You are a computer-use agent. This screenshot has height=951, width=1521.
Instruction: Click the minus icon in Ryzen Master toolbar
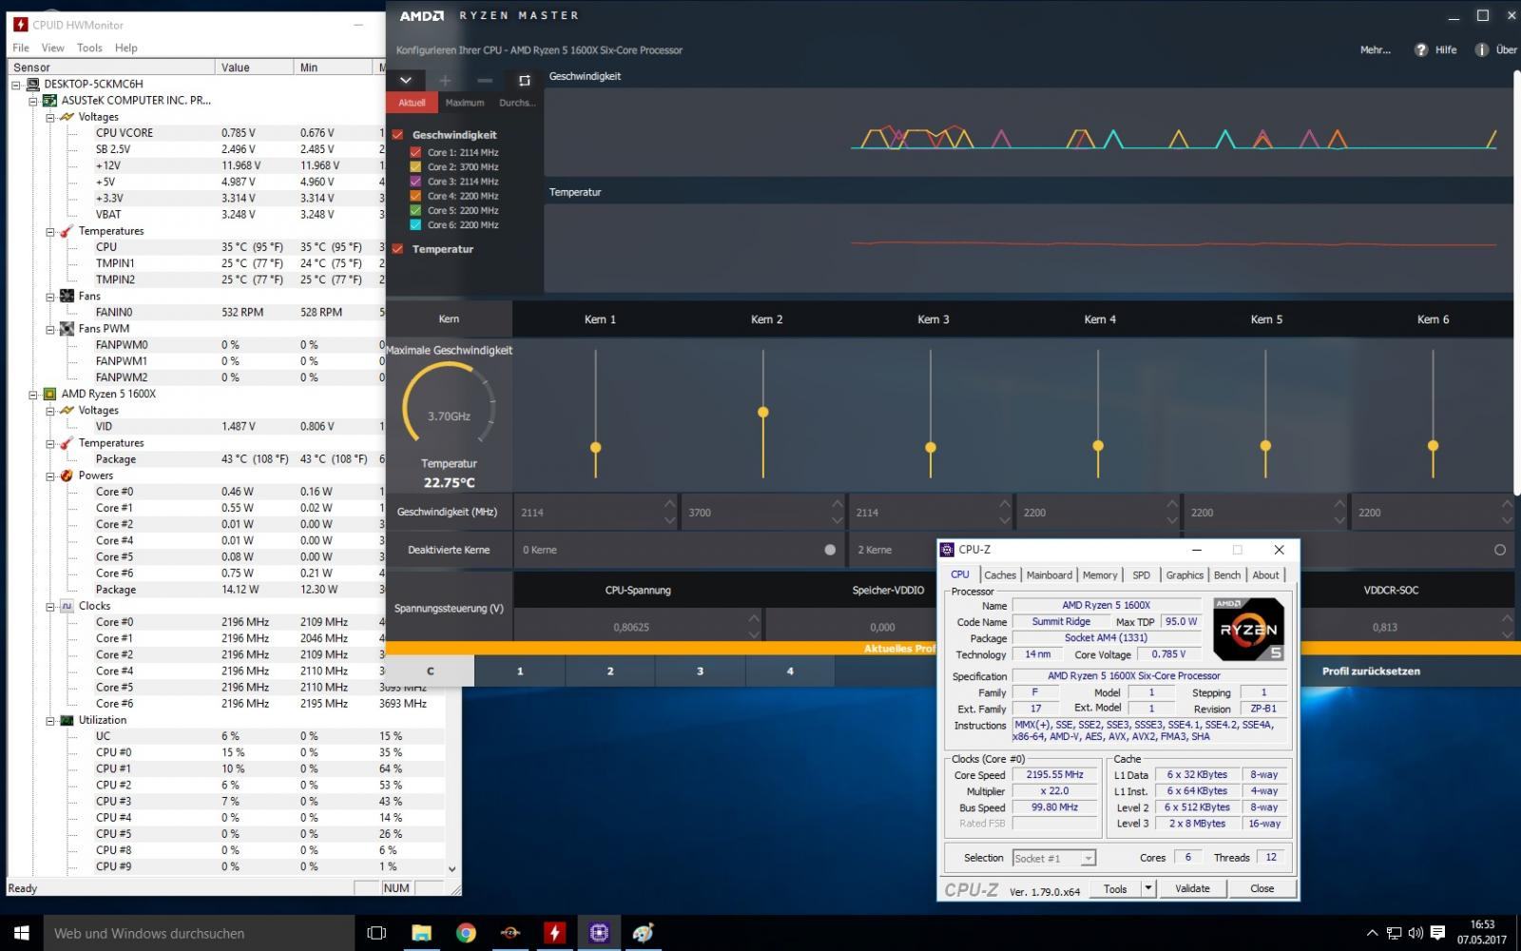click(x=484, y=81)
